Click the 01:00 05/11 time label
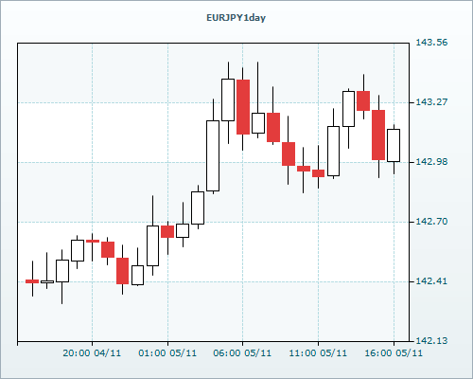 pyautogui.click(x=167, y=353)
